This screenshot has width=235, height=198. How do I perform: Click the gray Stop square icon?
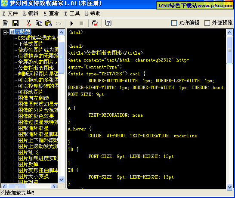(x=81, y=23)
